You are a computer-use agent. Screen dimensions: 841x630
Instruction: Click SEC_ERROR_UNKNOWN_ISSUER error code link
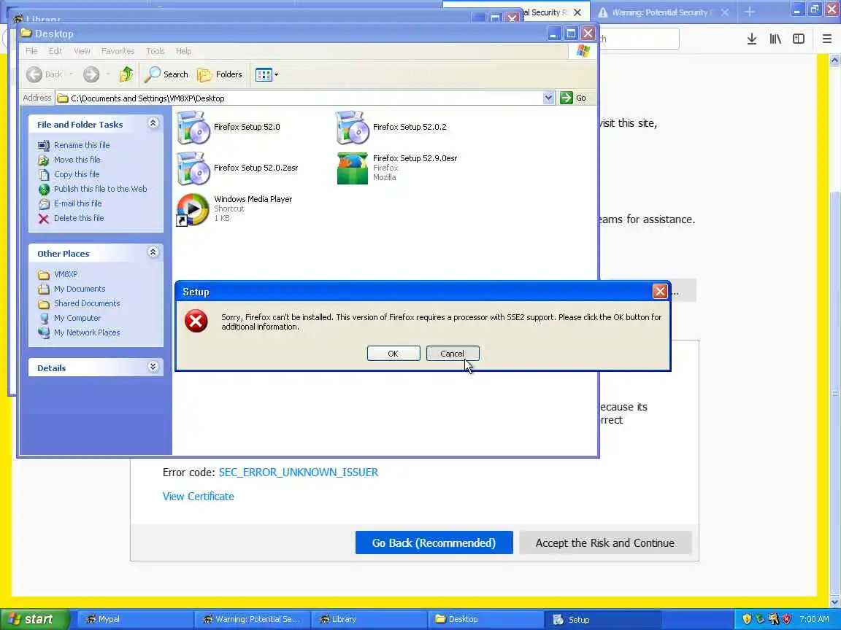(x=299, y=472)
